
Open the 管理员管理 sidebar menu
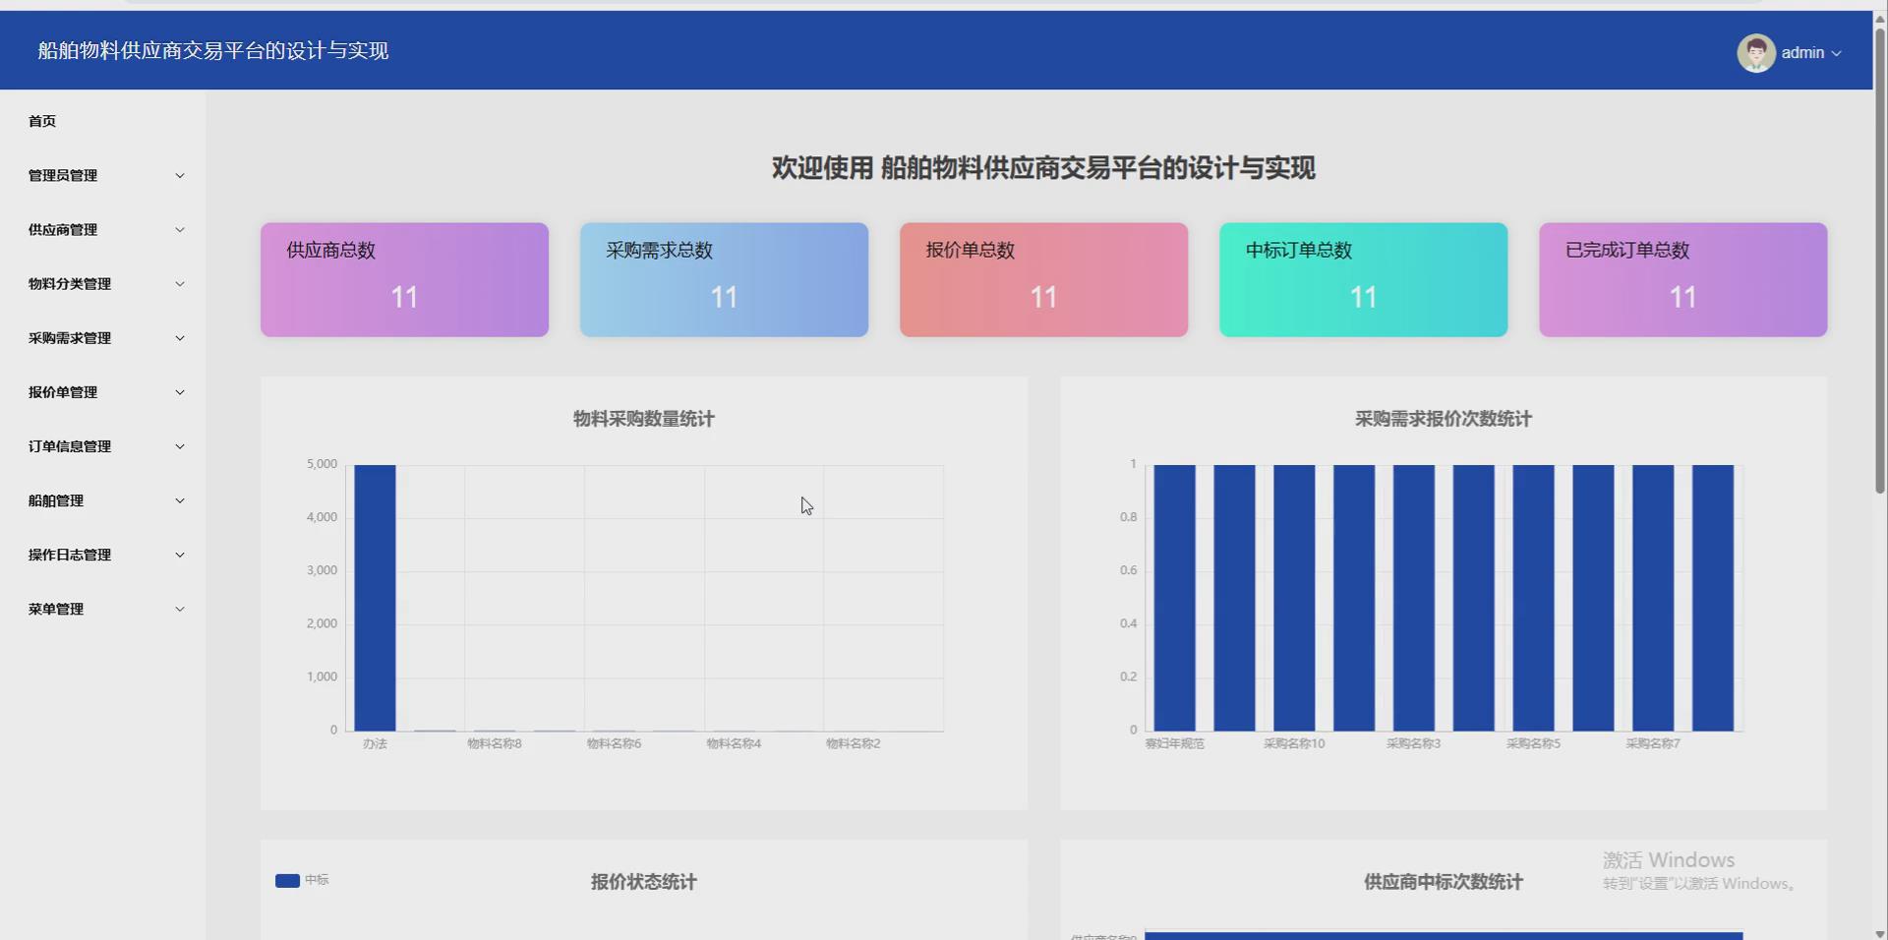[x=103, y=175]
